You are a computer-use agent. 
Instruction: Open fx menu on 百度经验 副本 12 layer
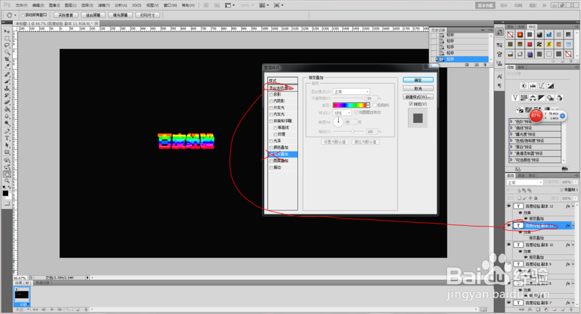point(568,206)
